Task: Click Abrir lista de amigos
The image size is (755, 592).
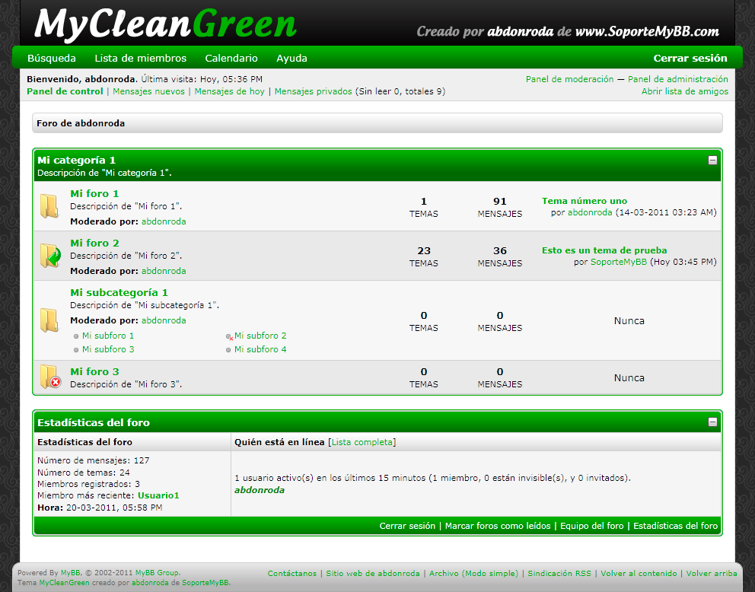Action: click(x=684, y=91)
